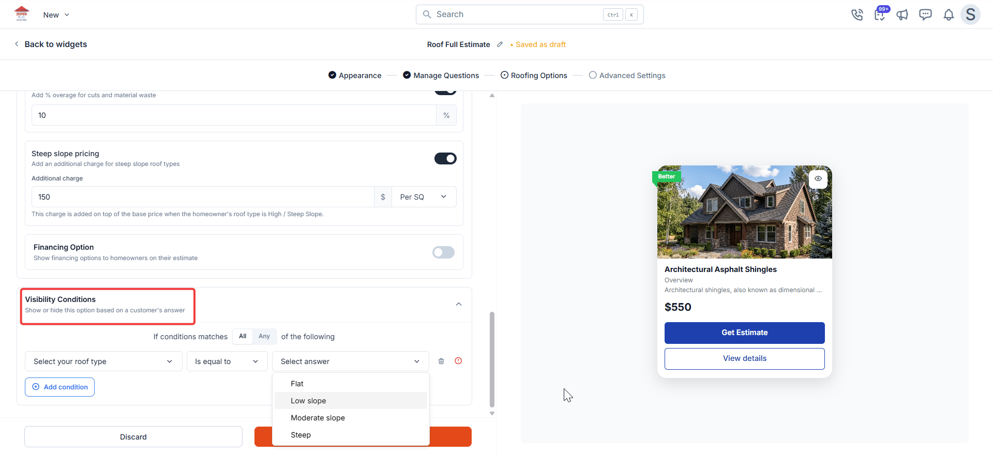Image resolution: width=993 pixels, height=454 pixels.
Task: Click the $550 price text
Action: [678, 307]
